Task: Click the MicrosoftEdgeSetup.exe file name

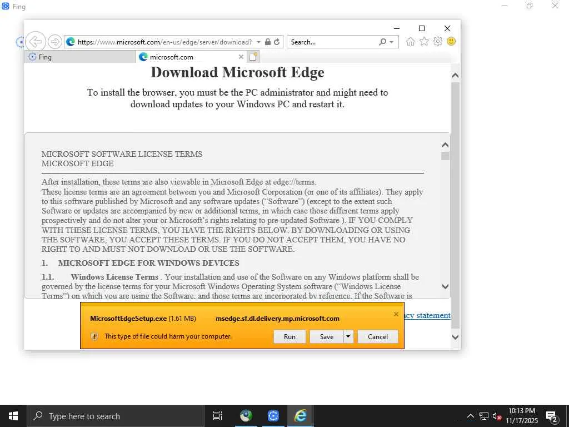Action: click(128, 319)
